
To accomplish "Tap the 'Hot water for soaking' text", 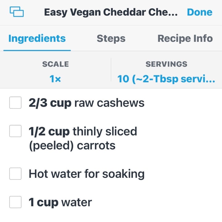I will click(87, 174).
